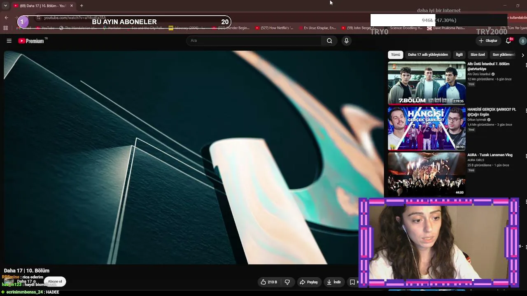Screen dimensions: 527x296
Task: Click the browser address bar URL
Action: [x=75, y=18]
